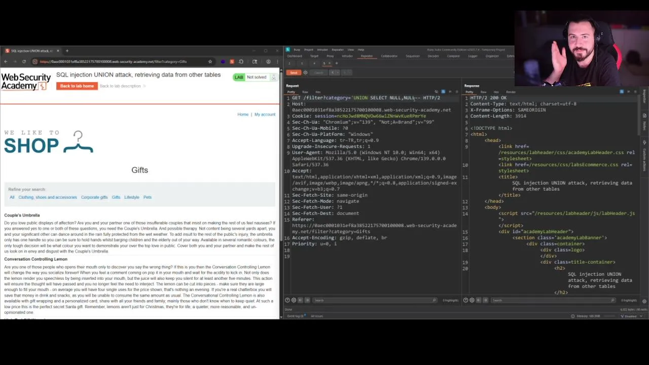Image resolution: width=649 pixels, height=365 pixels.
Task: Open Request search help icon
Action: [x=287, y=300]
